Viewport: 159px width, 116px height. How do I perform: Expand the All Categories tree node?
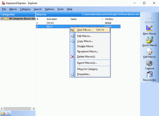[2, 18]
